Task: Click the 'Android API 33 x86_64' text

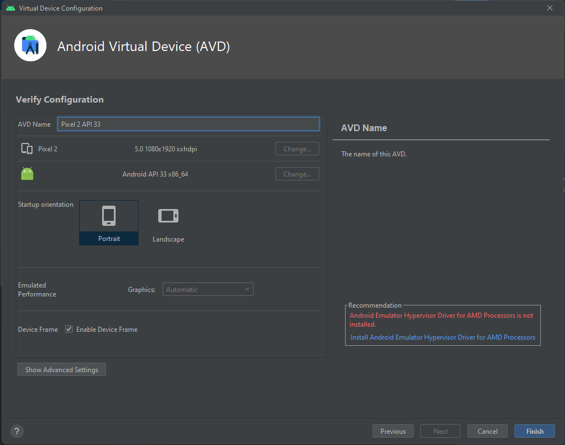Action: point(155,174)
